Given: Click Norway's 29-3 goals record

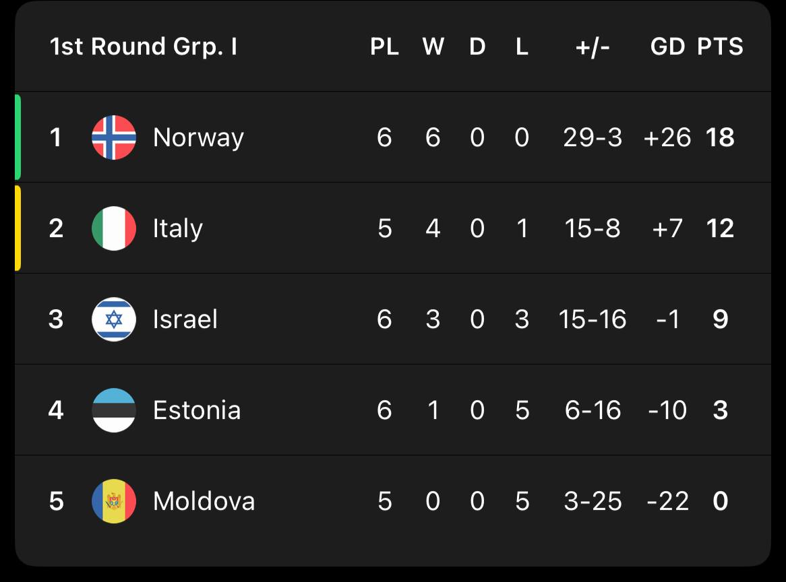Looking at the screenshot, I should [593, 137].
